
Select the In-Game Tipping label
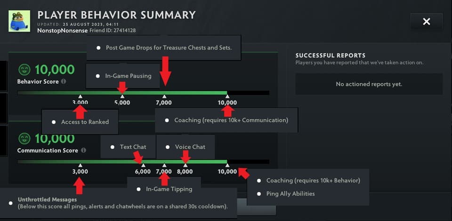tap(169, 189)
